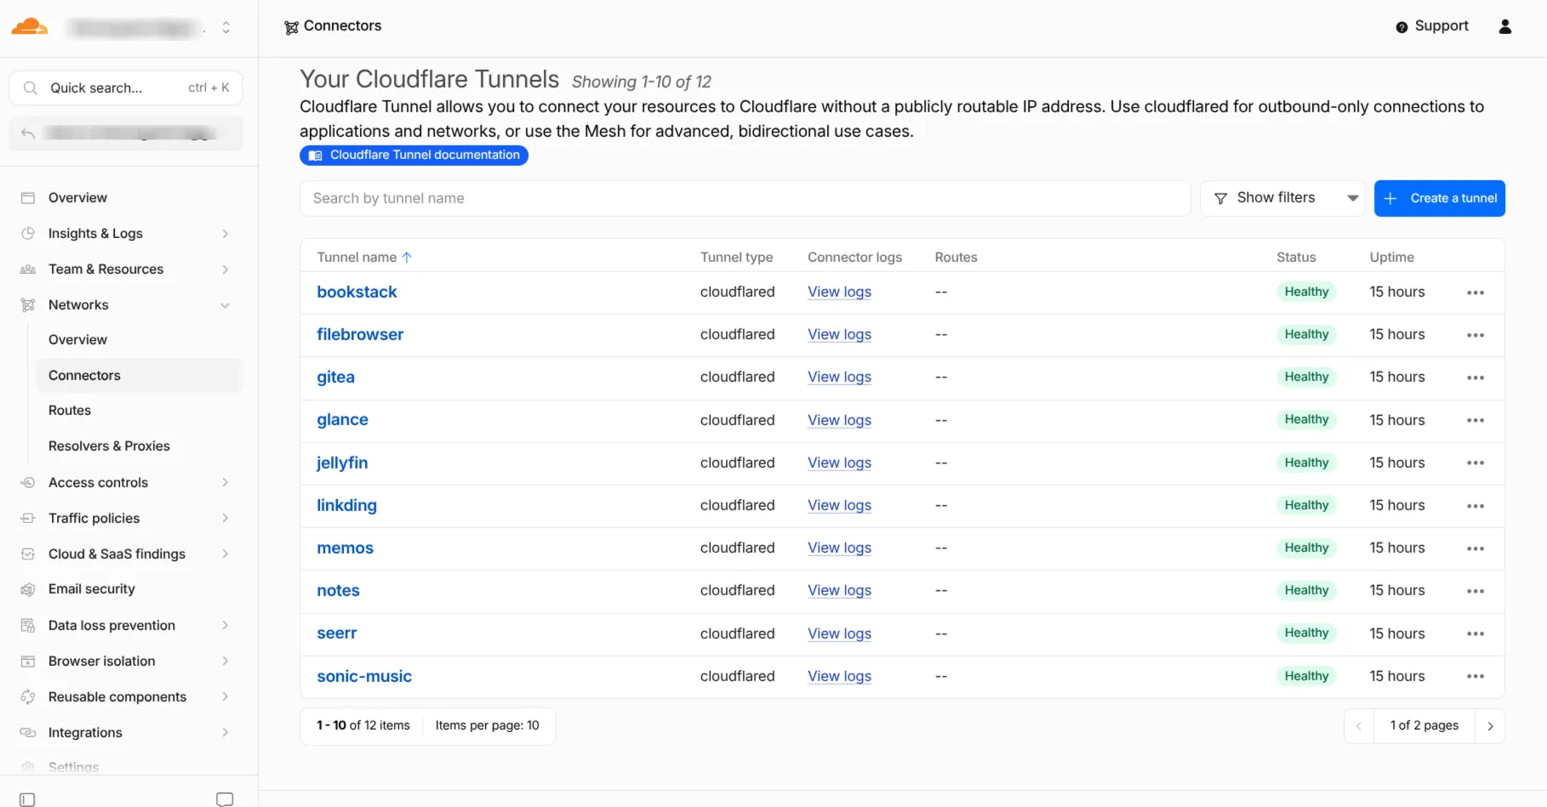Go to next page of tunnels

tap(1490, 726)
